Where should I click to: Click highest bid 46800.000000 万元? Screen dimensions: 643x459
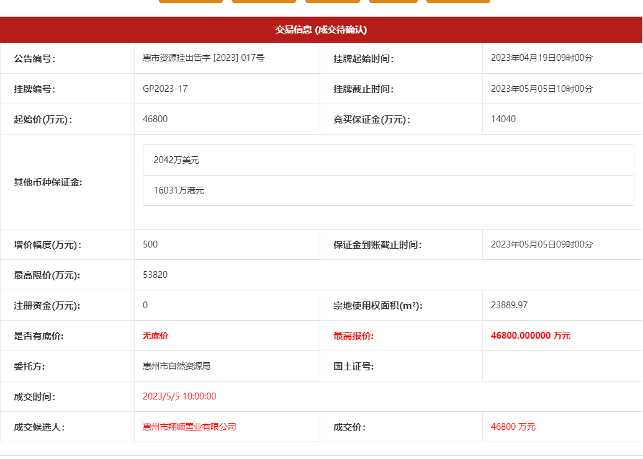tap(530, 336)
